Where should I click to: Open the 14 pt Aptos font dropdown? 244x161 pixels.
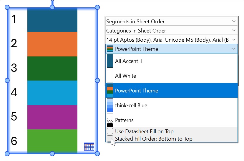click(x=234, y=40)
